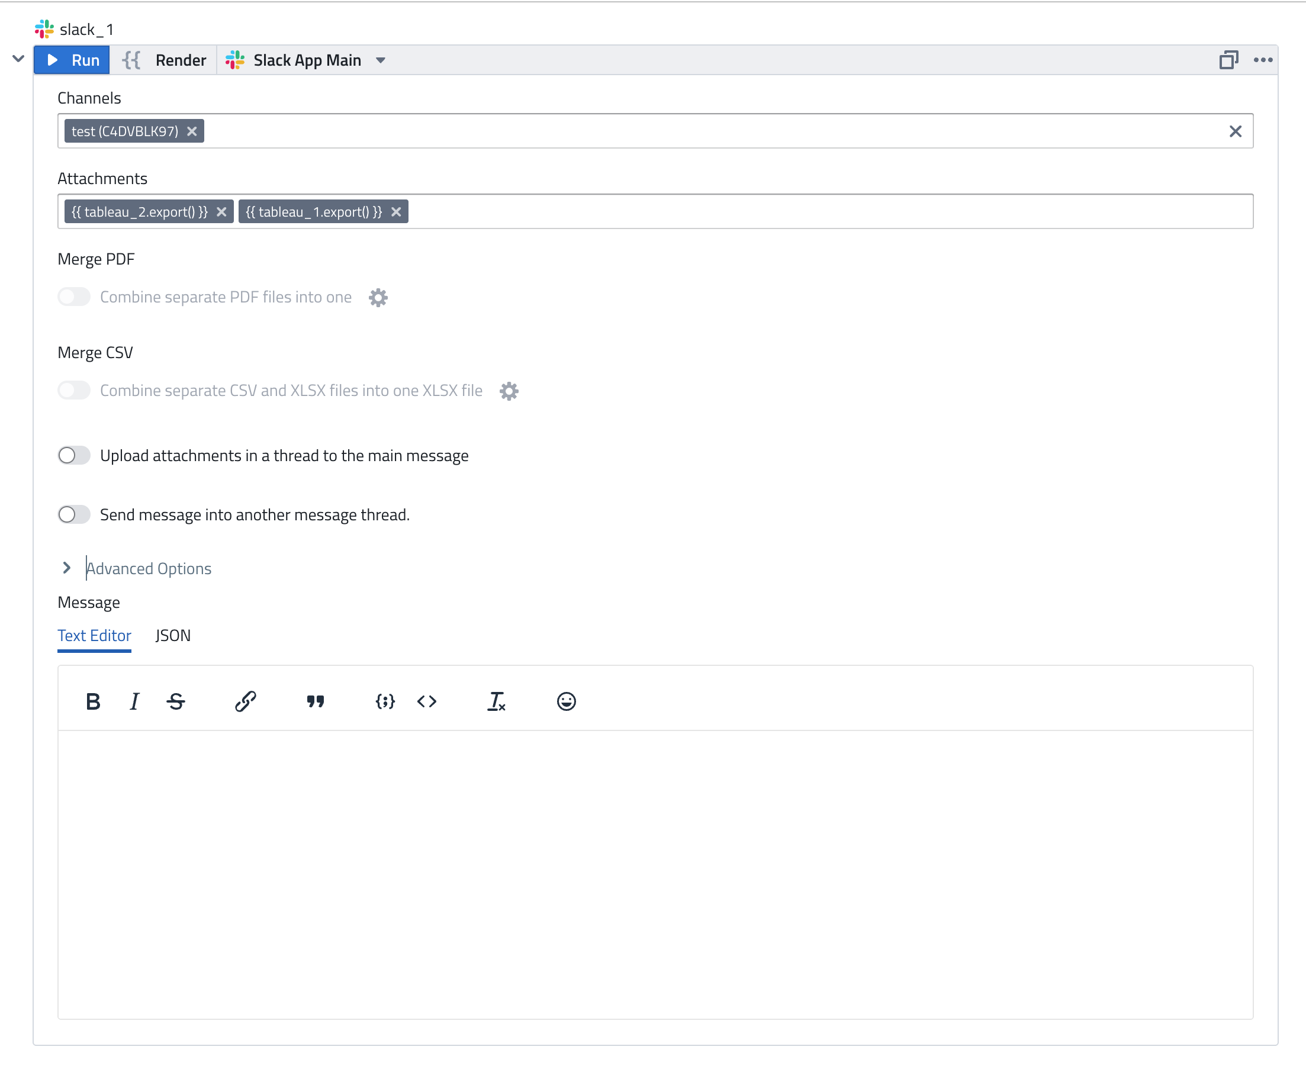
Task: Apply strikethrough formatting to text
Action: [x=176, y=701]
